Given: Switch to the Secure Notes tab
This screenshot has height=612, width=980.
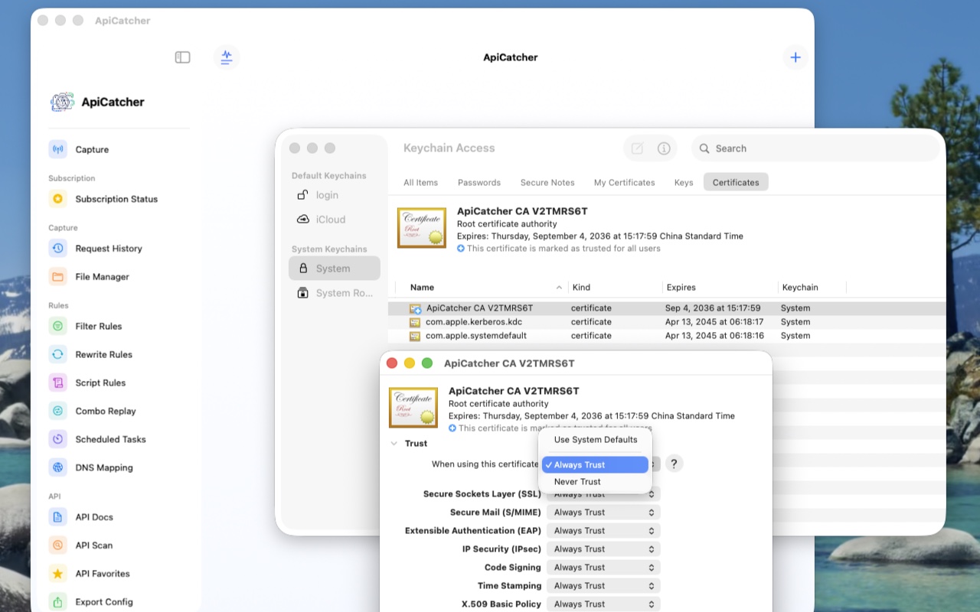Looking at the screenshot, I should [x=547, y=183].
